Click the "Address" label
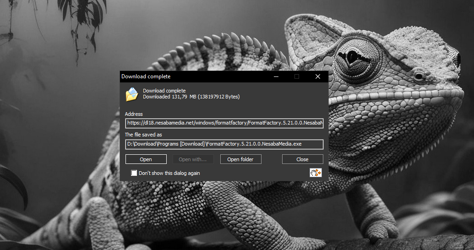Screen dimensions: 474x250 134,114
